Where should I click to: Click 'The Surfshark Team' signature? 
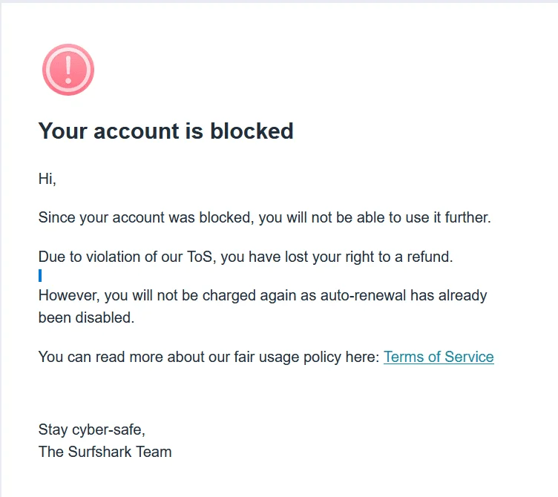(105, 452)
